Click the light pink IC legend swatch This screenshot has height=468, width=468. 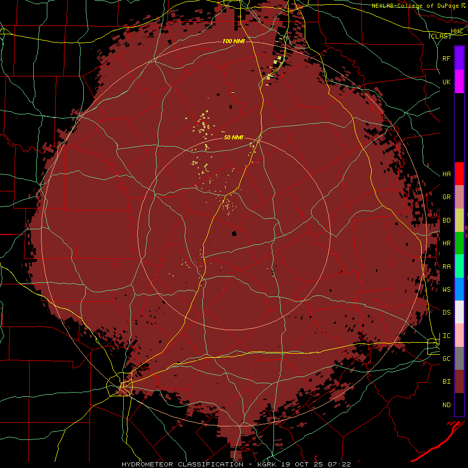[x=459, y=335]
